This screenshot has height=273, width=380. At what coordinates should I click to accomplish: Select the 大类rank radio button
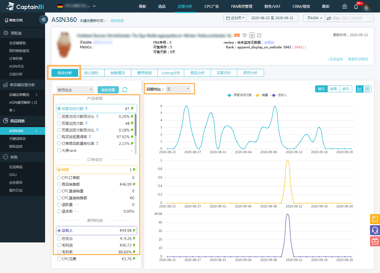(x=59, y=150)
